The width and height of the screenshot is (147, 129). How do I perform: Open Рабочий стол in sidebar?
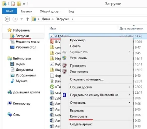26,47
